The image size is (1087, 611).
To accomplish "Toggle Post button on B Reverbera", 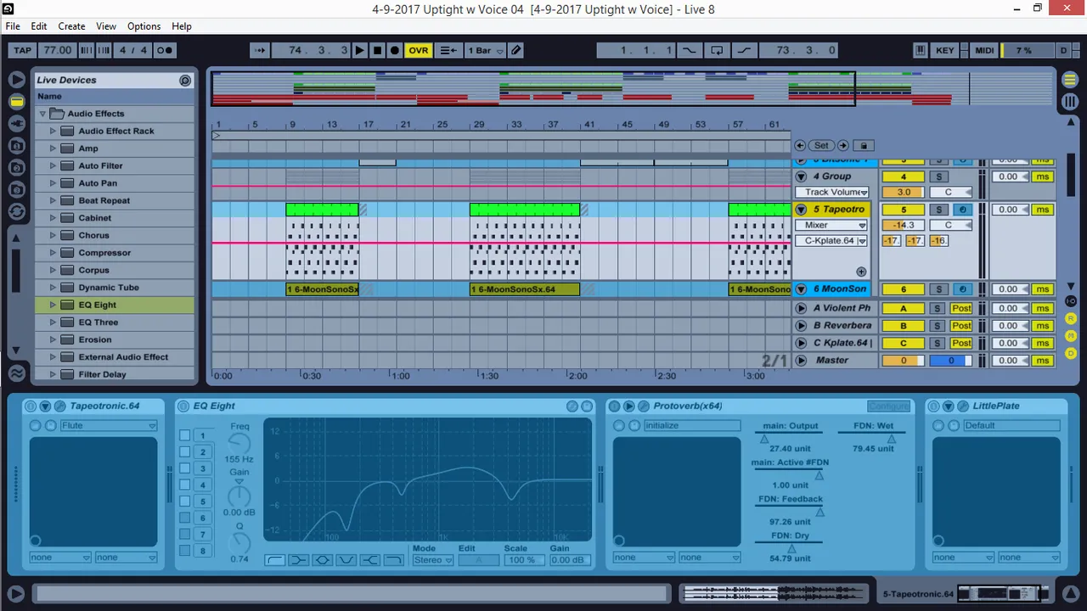I will (x=961, y=326).
